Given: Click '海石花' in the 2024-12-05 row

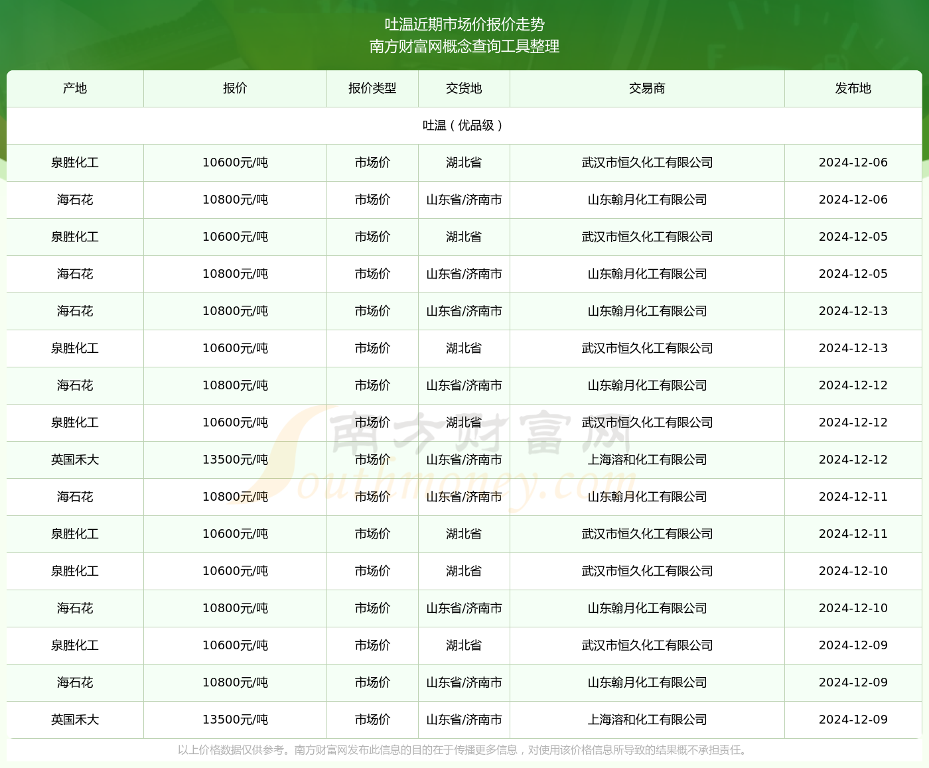Looking at the screenshot, I should click(x=75, y=274).
